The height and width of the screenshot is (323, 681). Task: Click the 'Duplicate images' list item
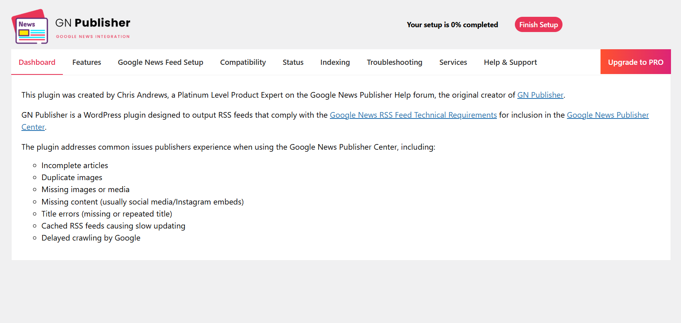coord(72,177)
